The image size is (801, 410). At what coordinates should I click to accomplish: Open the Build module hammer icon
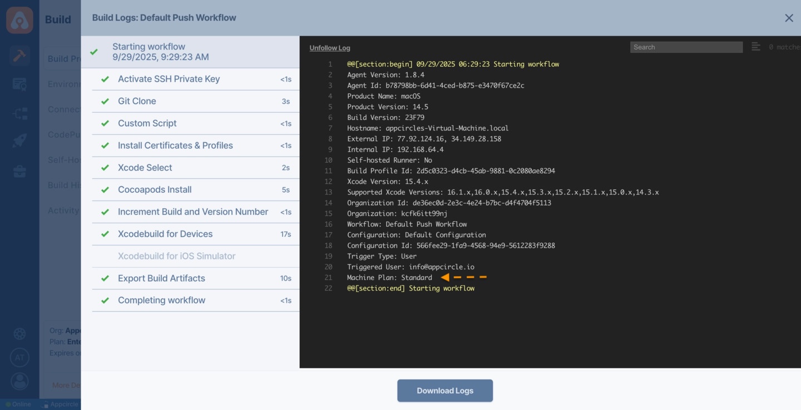click(19, 56)
